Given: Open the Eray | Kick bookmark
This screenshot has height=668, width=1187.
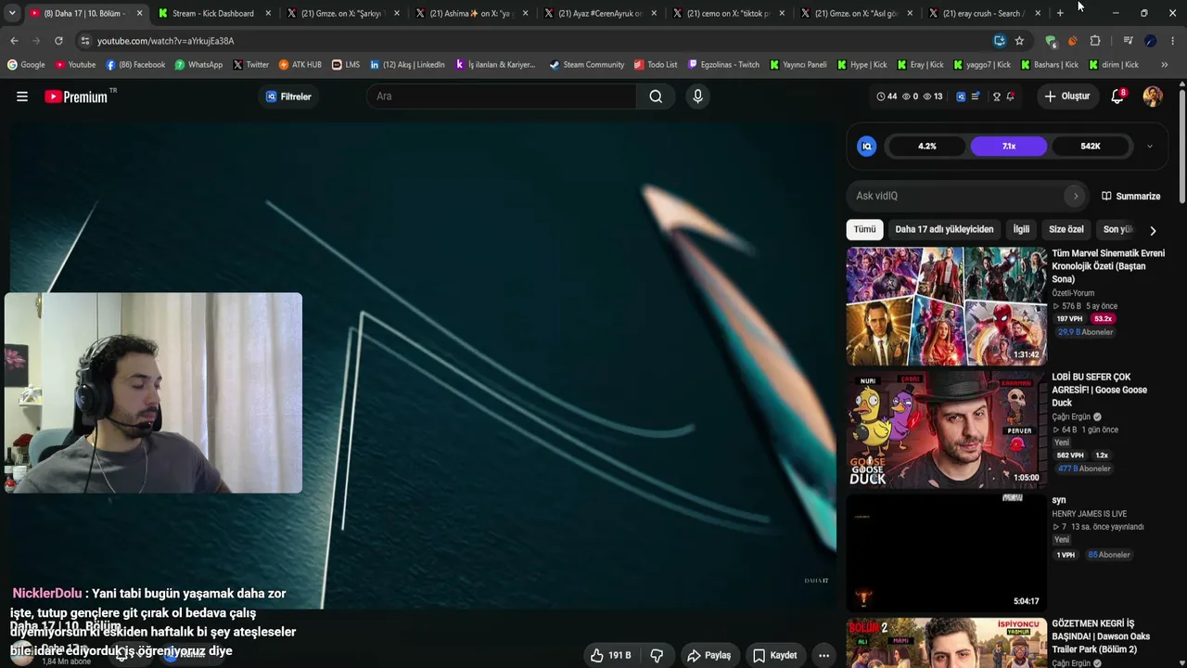Looking at the screenshot, I should pos(919,65).
